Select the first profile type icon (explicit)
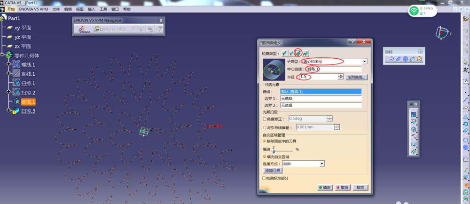The image size is (470, 204). (284, 53)
